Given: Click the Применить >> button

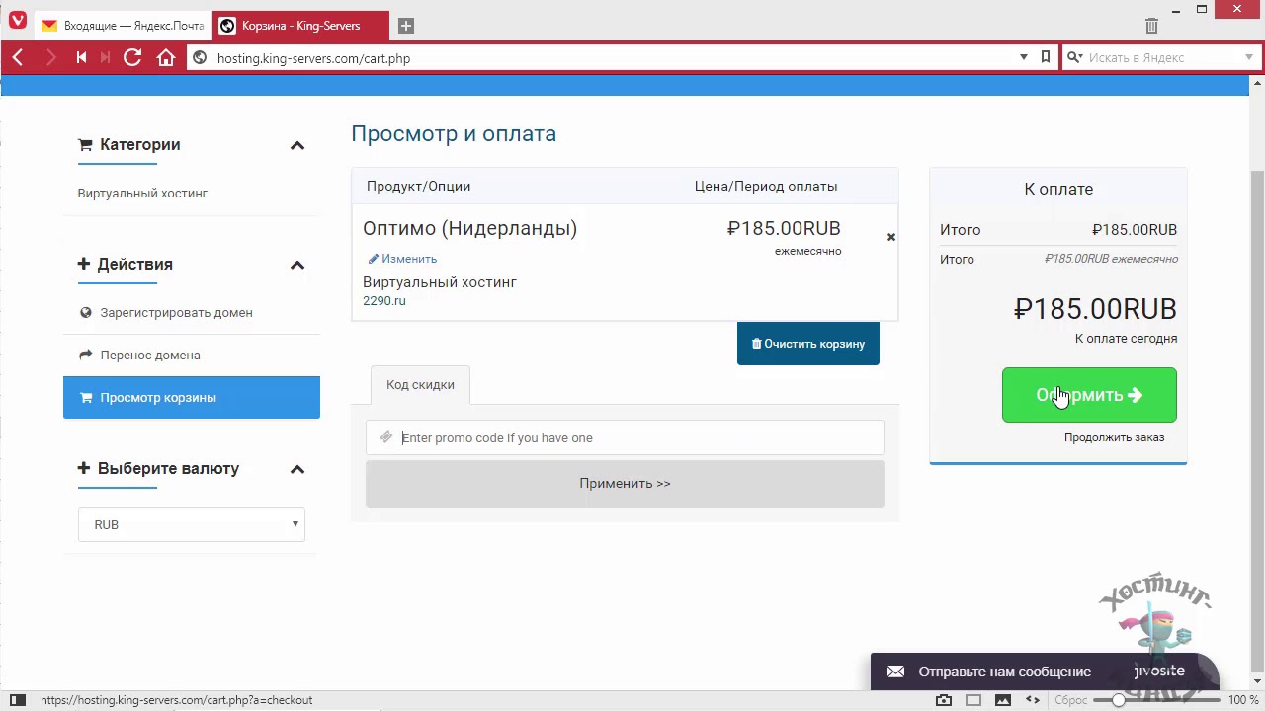Looking at the screenshot, I should [x=625, y=484].
